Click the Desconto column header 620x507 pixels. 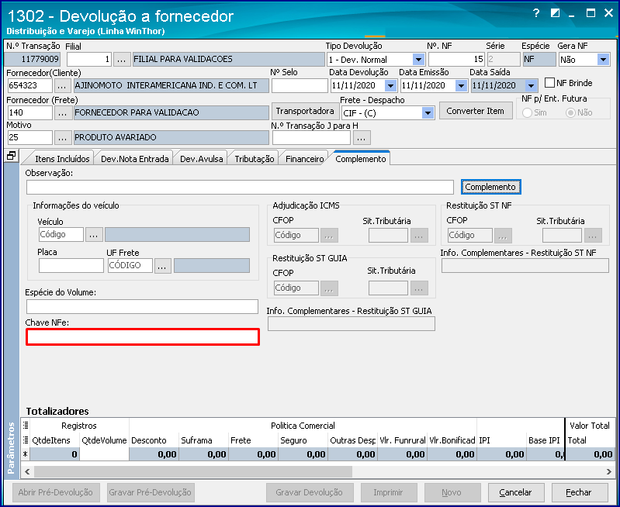154,440
